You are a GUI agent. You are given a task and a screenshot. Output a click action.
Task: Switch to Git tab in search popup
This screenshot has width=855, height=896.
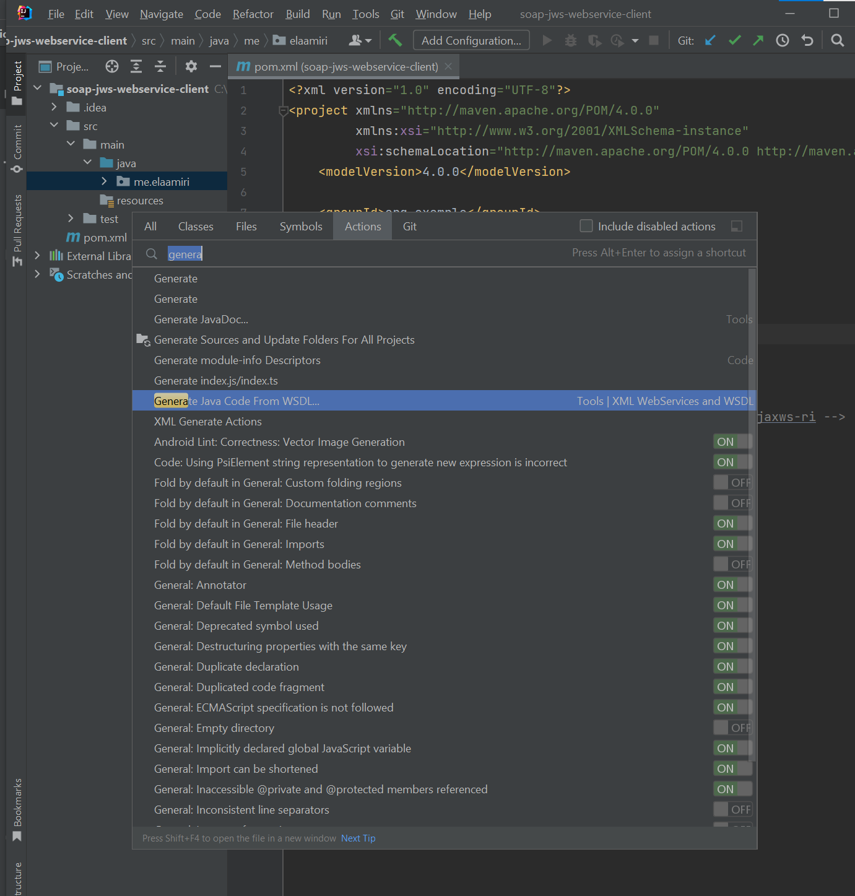pyautogui.click(x=409, y=227)
